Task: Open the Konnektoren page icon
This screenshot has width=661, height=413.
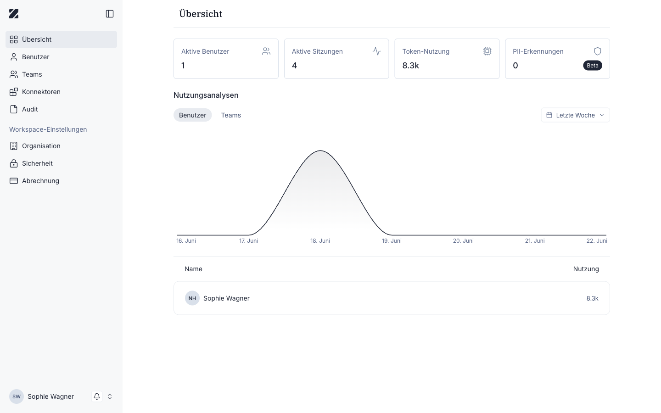Action: [14, 92]
